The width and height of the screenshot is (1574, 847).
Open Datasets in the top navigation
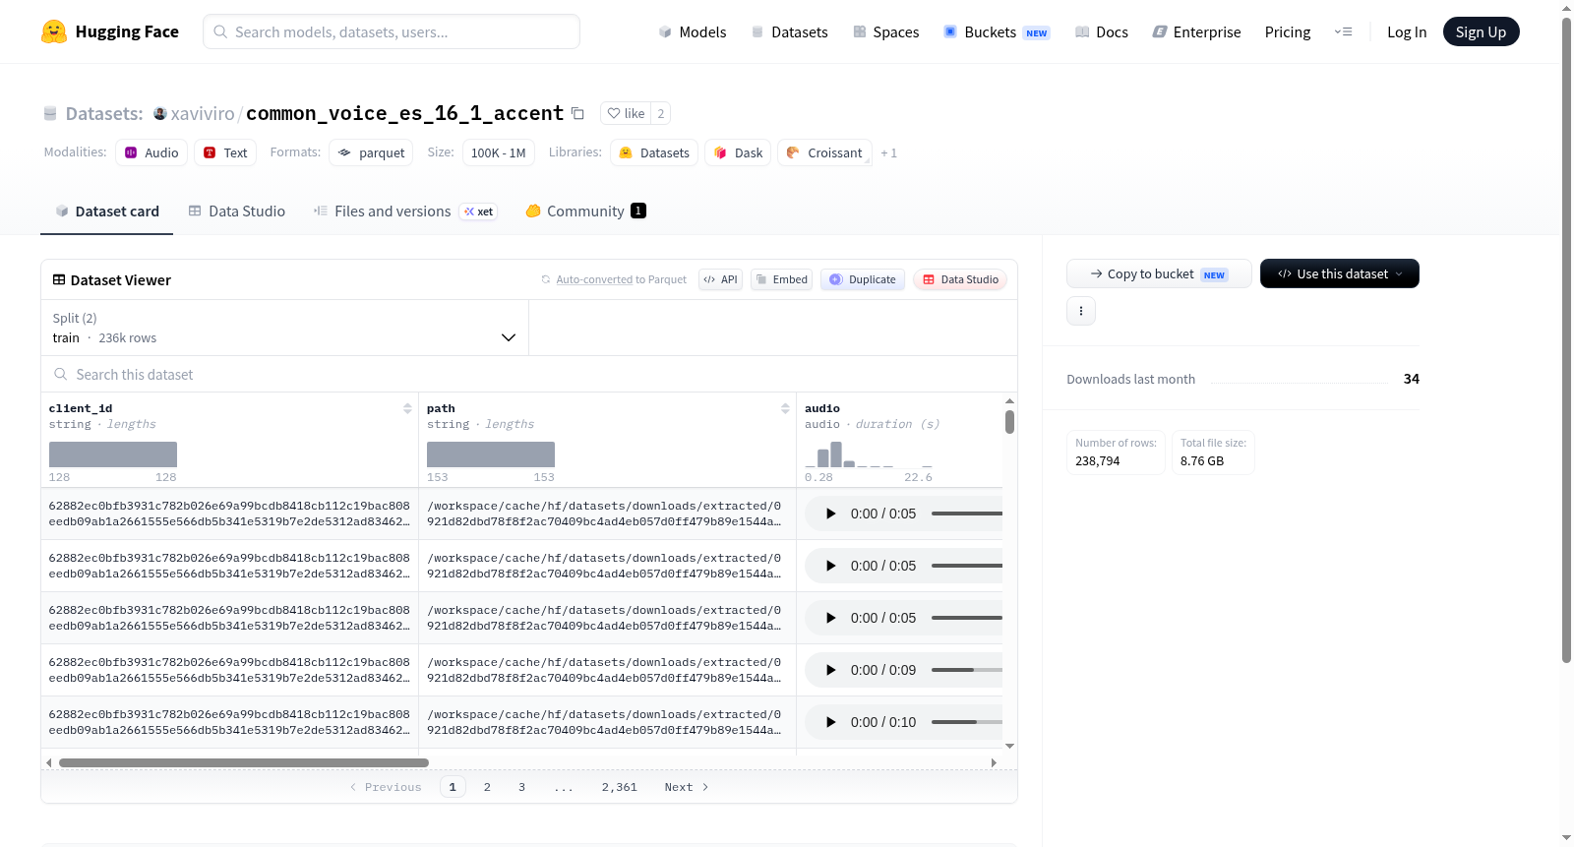789,32
